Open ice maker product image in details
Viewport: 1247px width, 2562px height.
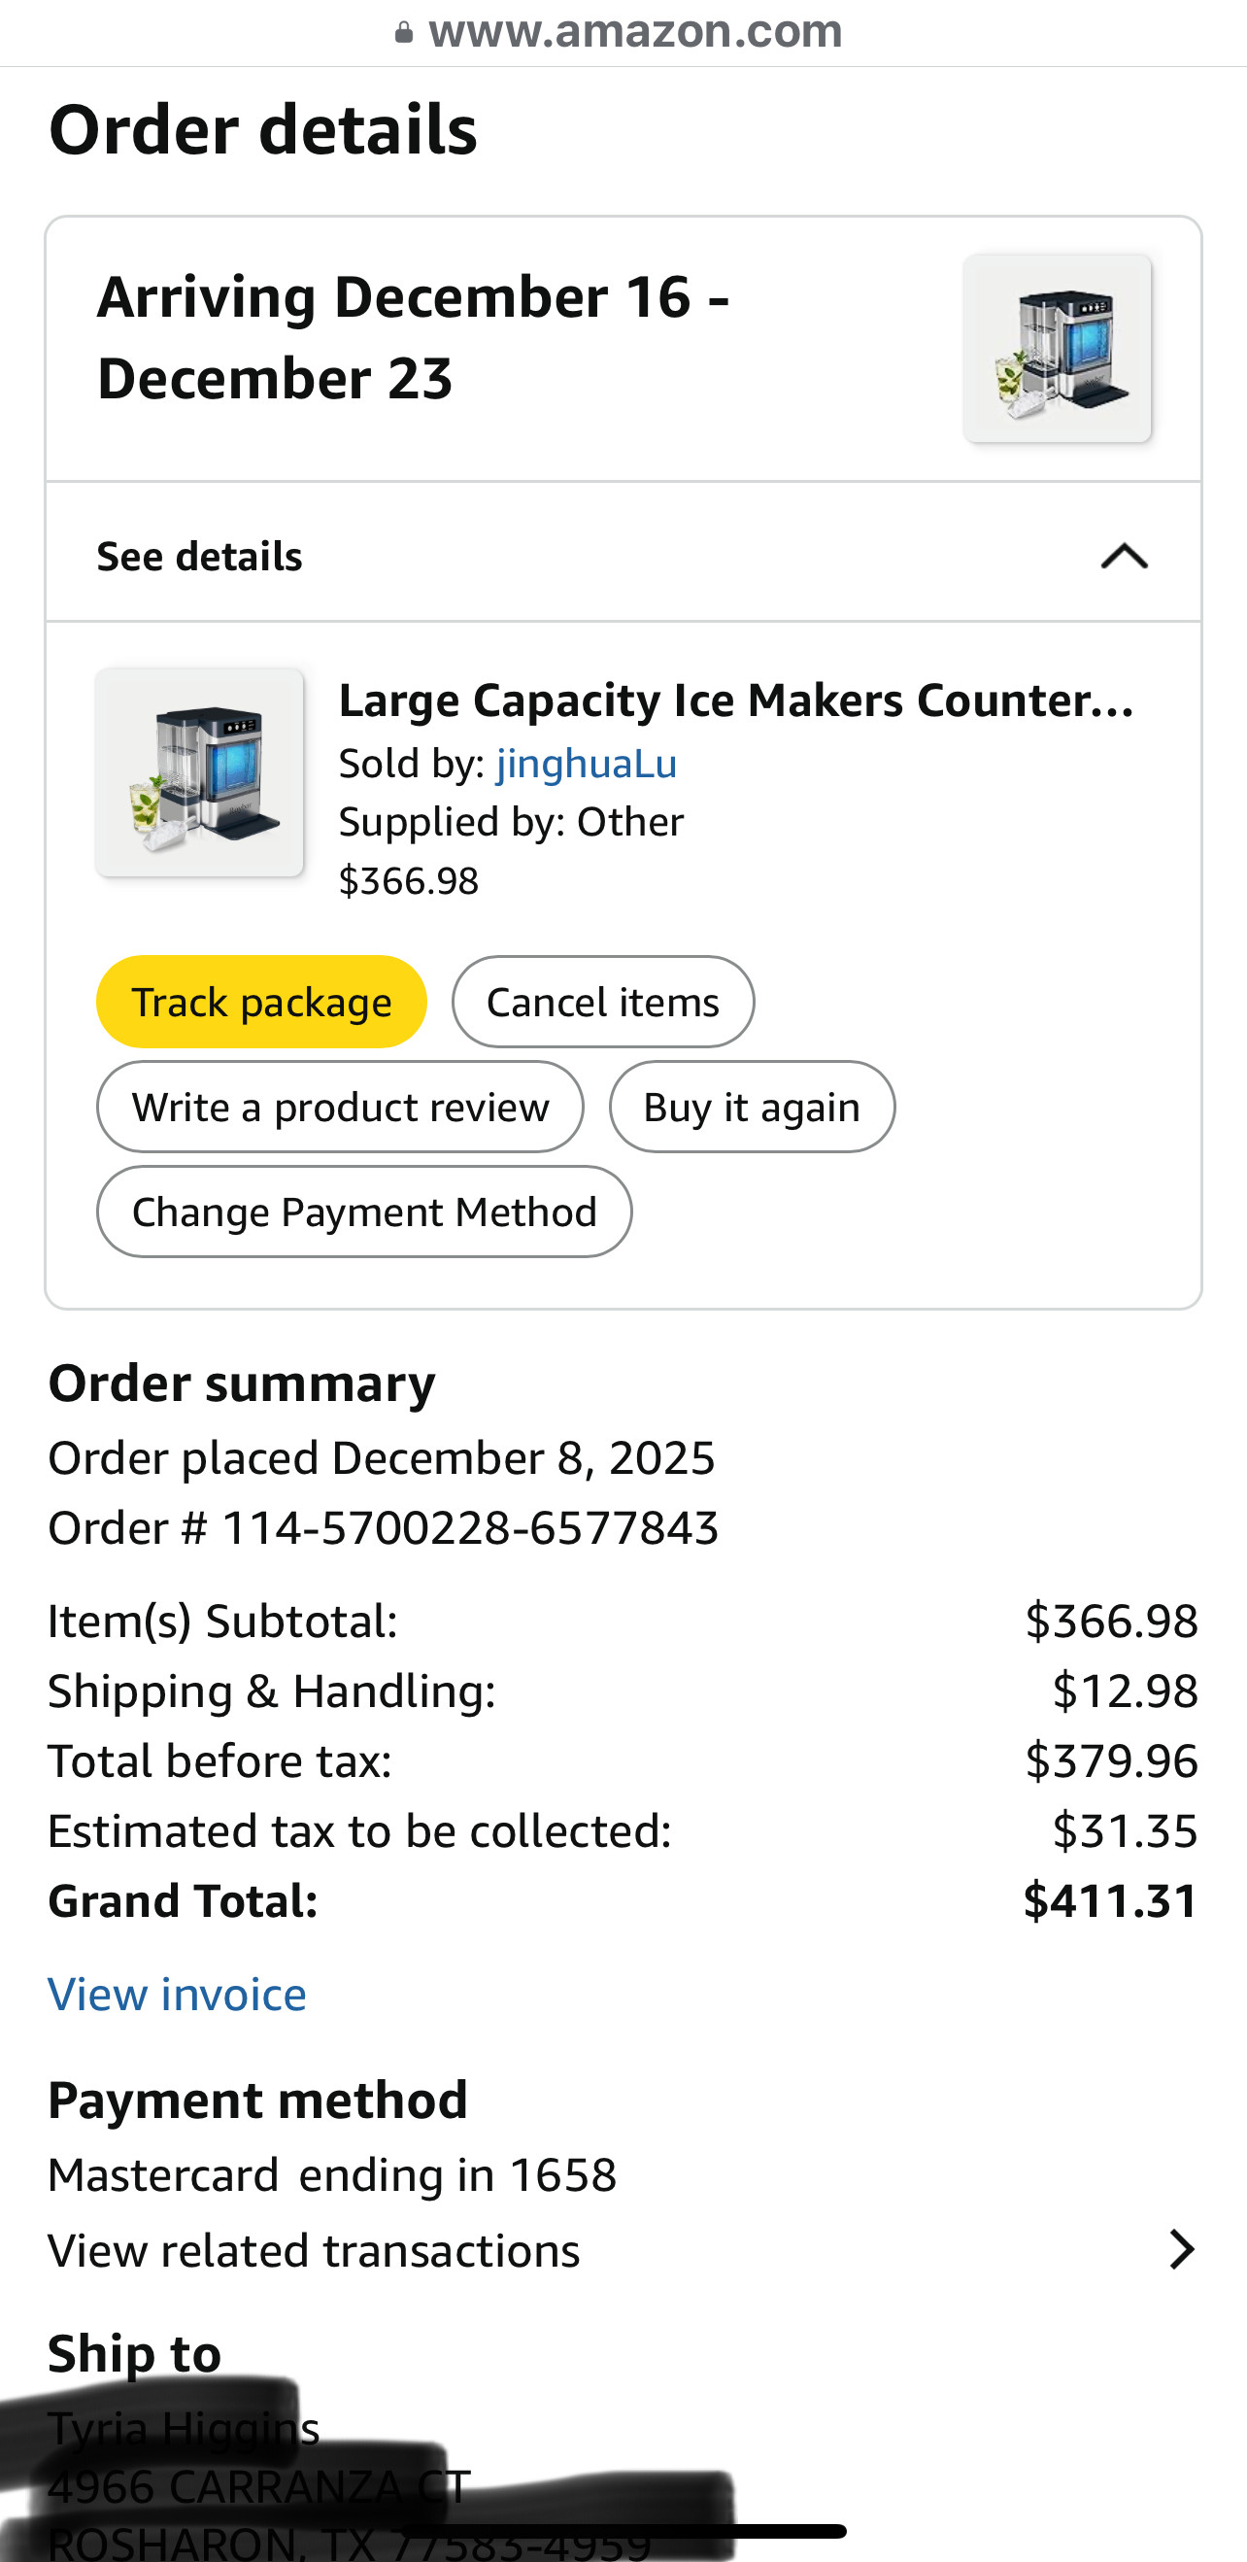coord(199,771)
